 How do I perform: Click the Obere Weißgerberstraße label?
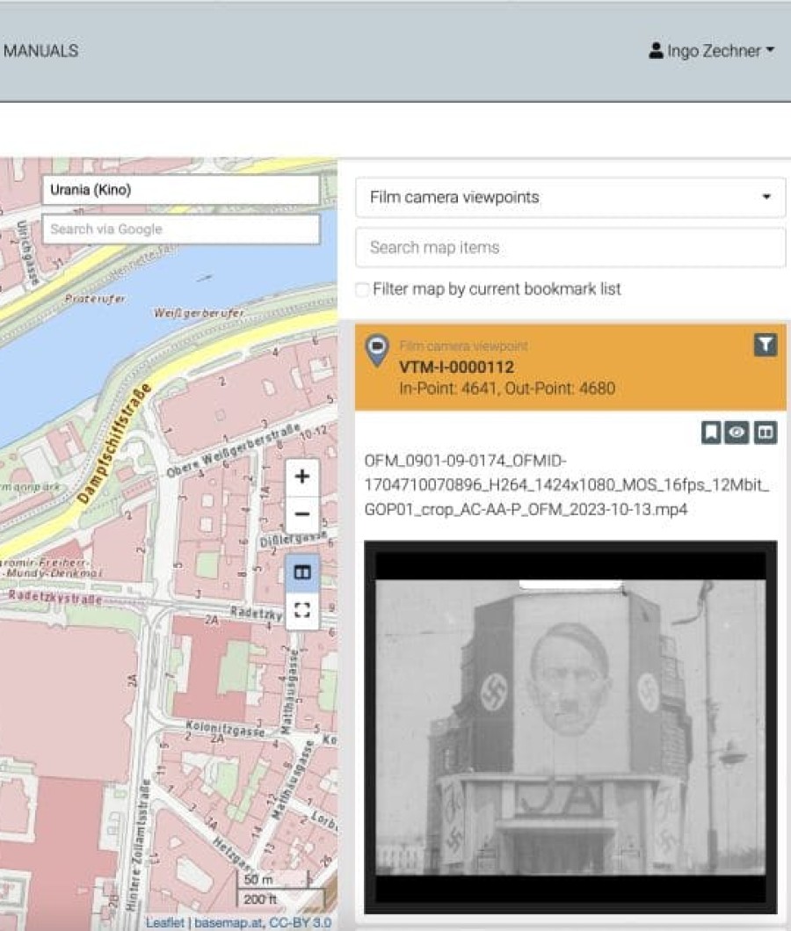[233, 451]
